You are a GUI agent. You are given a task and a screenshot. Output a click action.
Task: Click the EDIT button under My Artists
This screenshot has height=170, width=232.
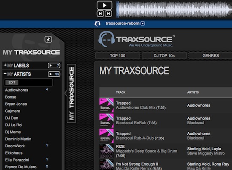(12, 82)
